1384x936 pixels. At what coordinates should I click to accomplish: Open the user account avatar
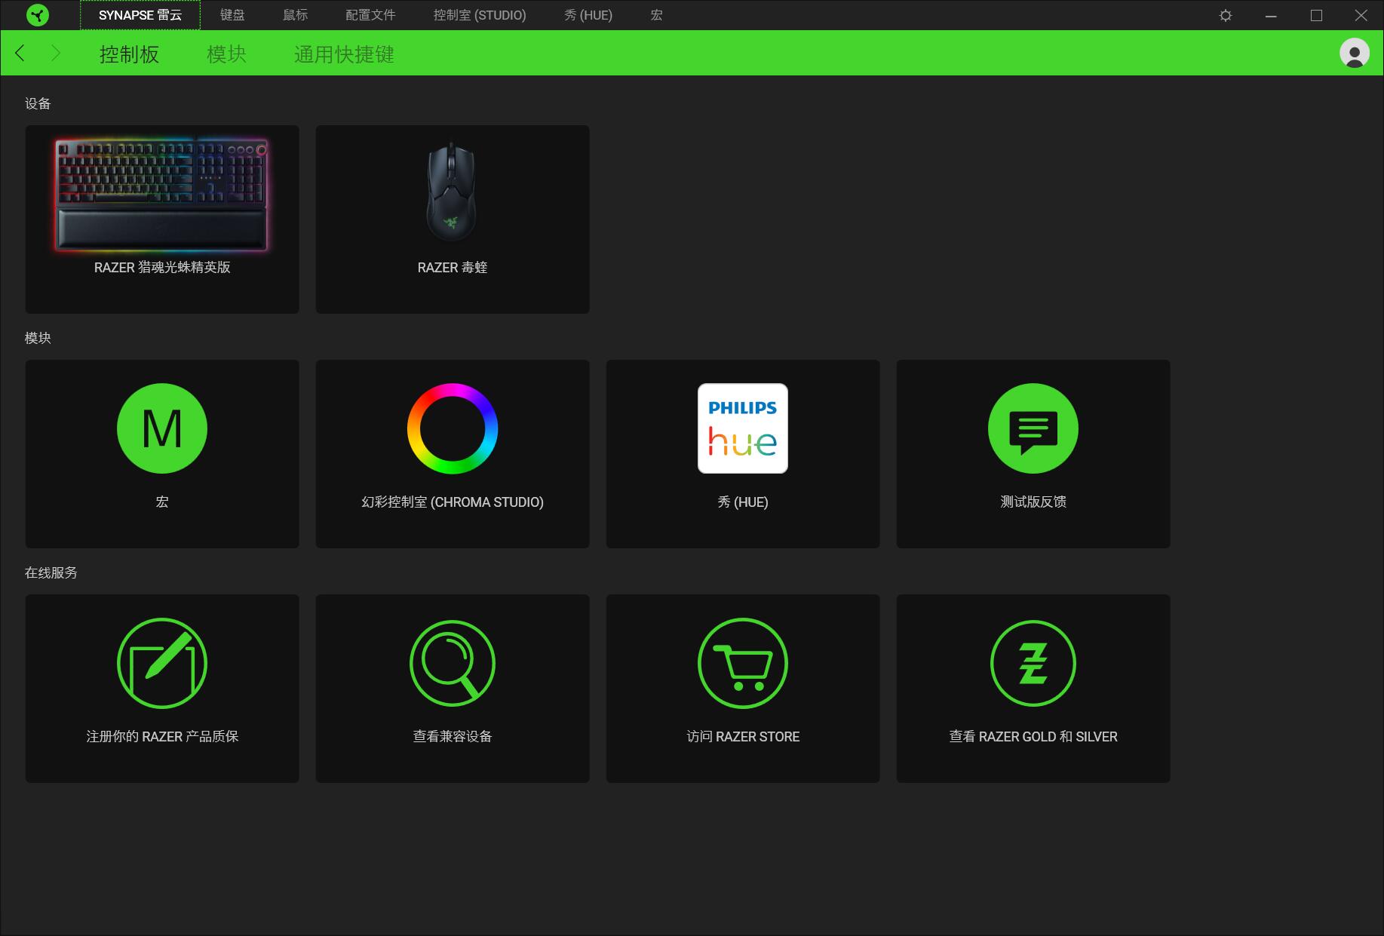(x=1355, y=54)
